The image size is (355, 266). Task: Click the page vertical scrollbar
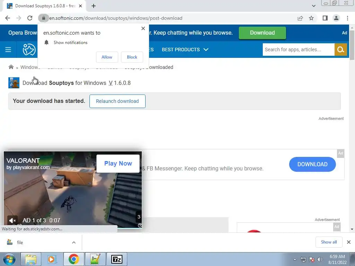coord(352,45)
